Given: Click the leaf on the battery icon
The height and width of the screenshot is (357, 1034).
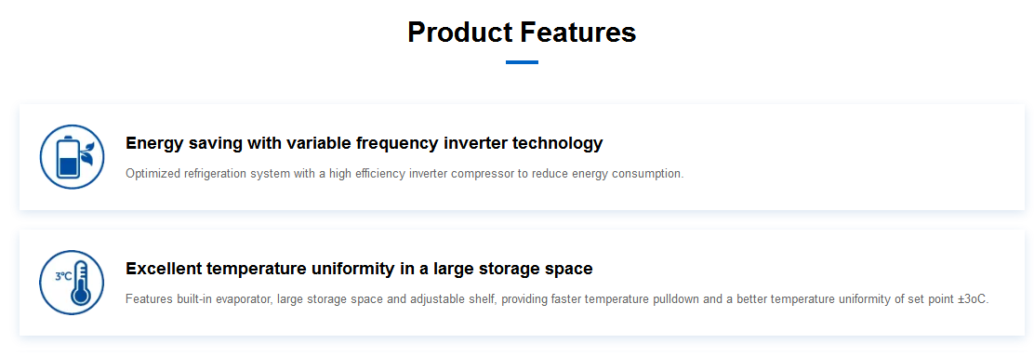Looking at the screenshot, I should pos(86,152).
